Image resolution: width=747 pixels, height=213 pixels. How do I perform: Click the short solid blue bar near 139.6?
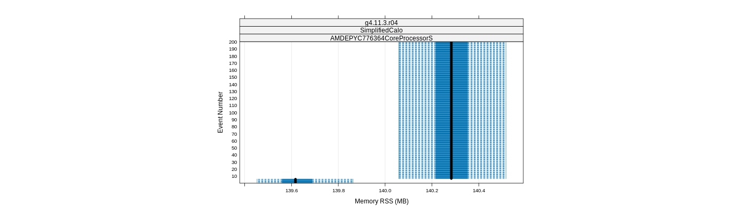click(297, 181)
